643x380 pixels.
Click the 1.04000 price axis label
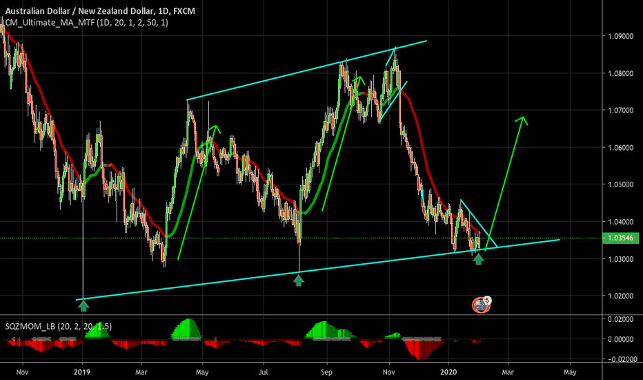(x=620, y=222)
